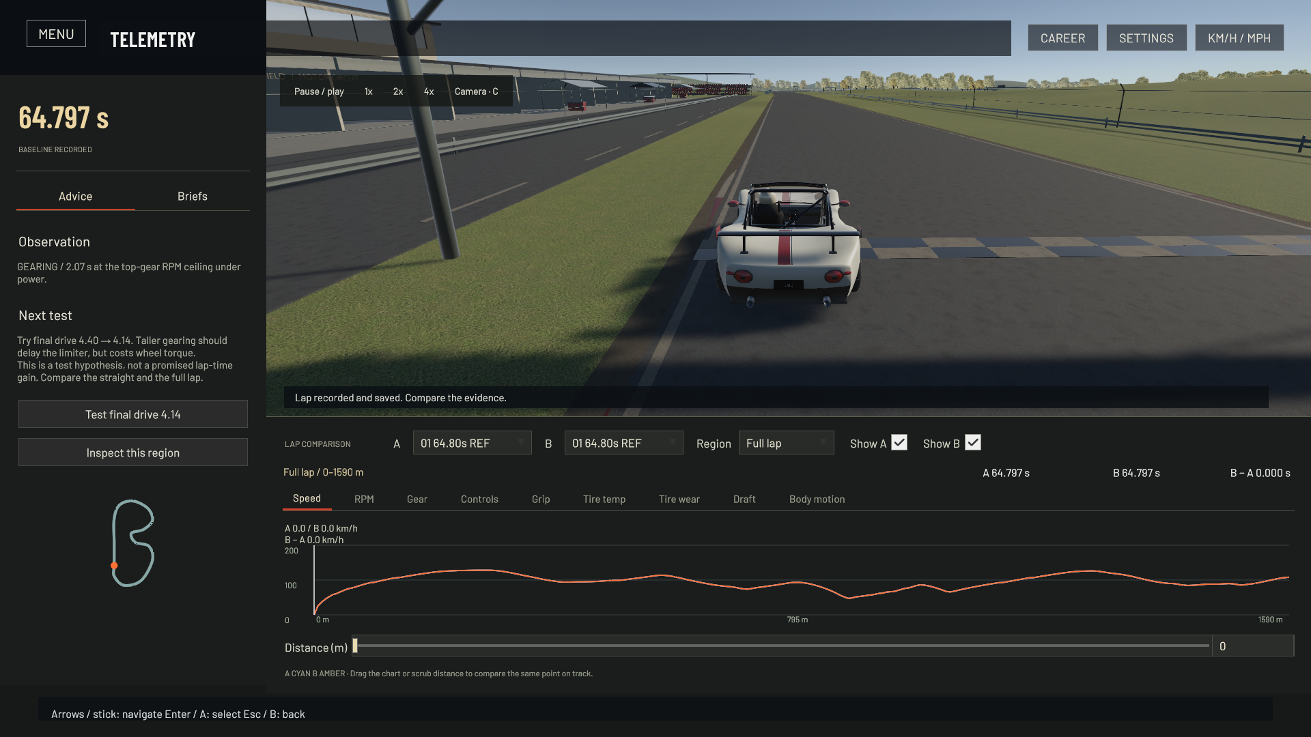Screen dimensions: 1311x737
Task: Open the MENU button
Action: pyautogui.click(x=56, y=34)
